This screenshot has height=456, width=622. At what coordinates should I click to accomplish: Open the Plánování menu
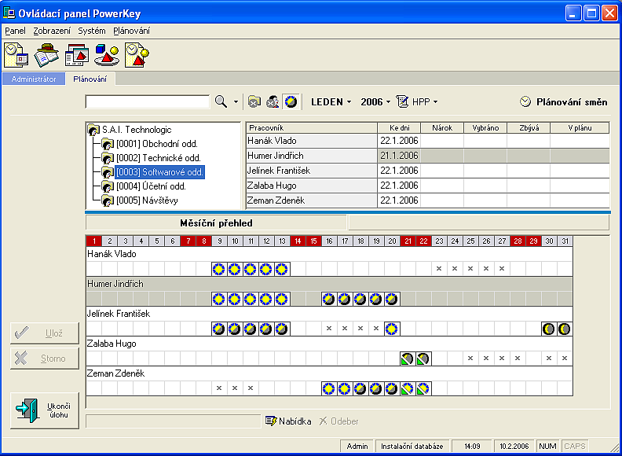point(132,31)
